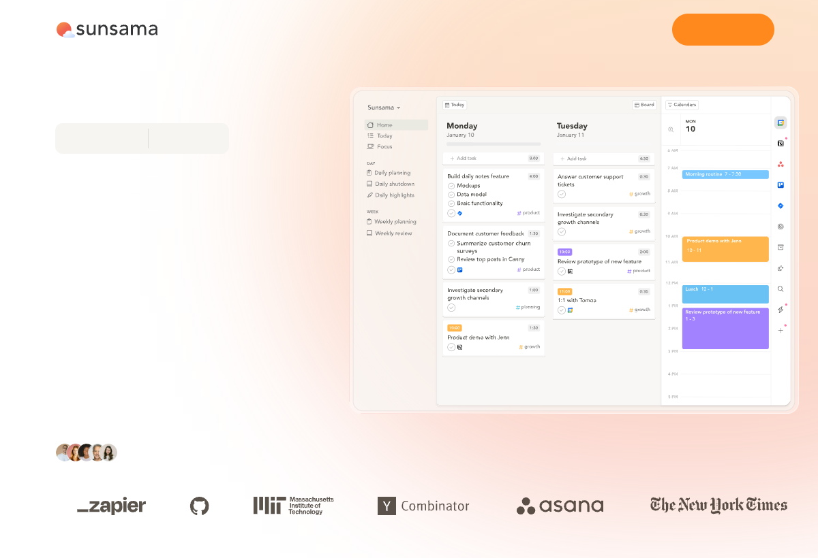Viewport: 818px width, 558px height.
Task: Open the Trello integration in right sidebar
Action: point(781,185)
